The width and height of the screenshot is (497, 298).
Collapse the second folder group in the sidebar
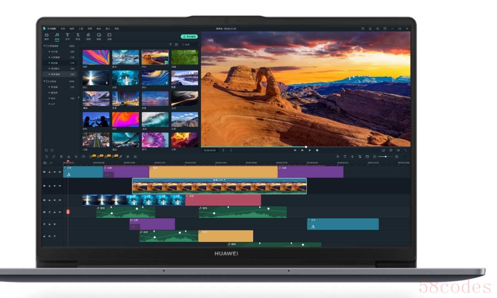coord(44,81)
